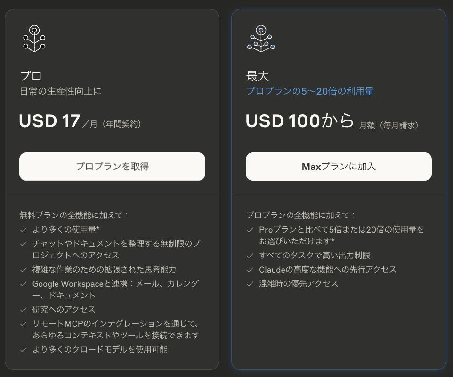Click checkmark beside 複雑な作業のための拡張された思考能力
The height and width of the screenshot is (377, 453).
coord(24,270)
